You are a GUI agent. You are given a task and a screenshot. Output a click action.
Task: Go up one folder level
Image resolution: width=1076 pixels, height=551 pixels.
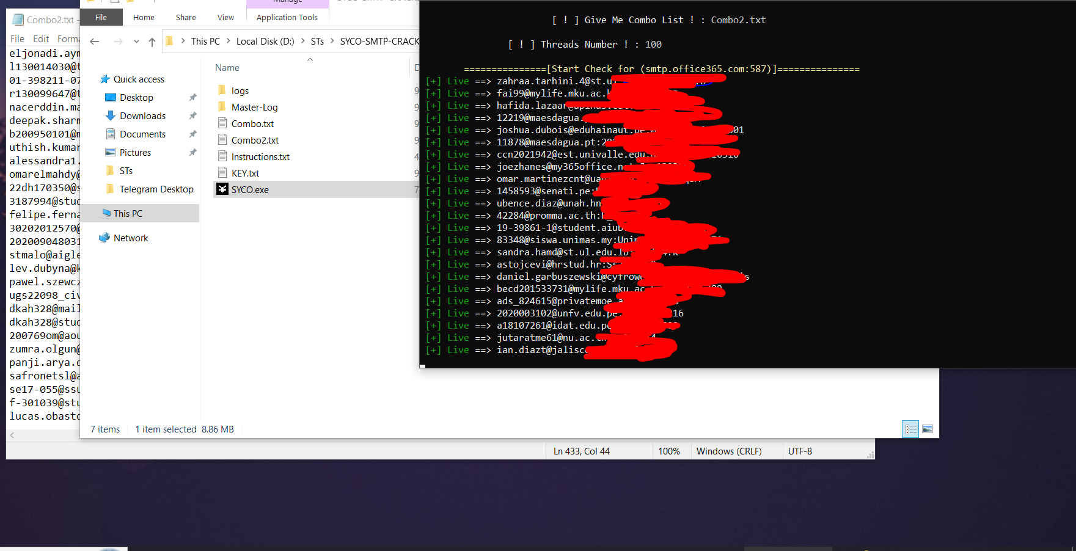pos(152,42)
